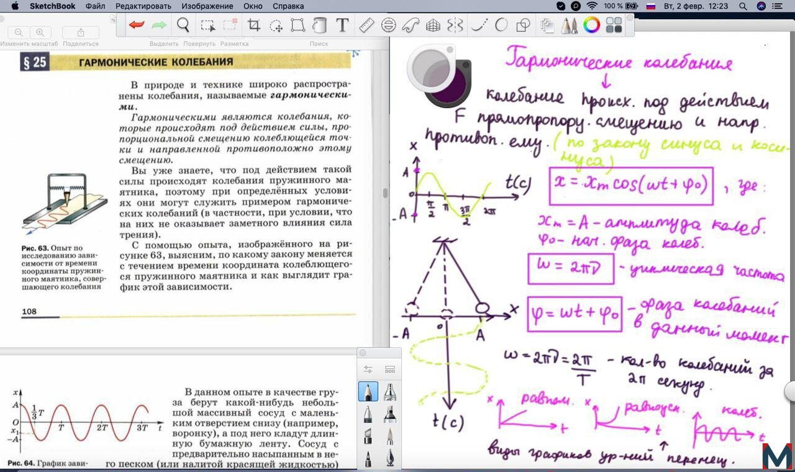The height and width of the screenshot is (472, 795).
Task: Select the pointed bristle paintbrush
Action: tap(390, 437)
